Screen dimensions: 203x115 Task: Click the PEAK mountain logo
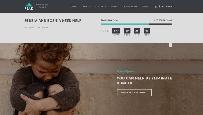(x=29, y=6)
